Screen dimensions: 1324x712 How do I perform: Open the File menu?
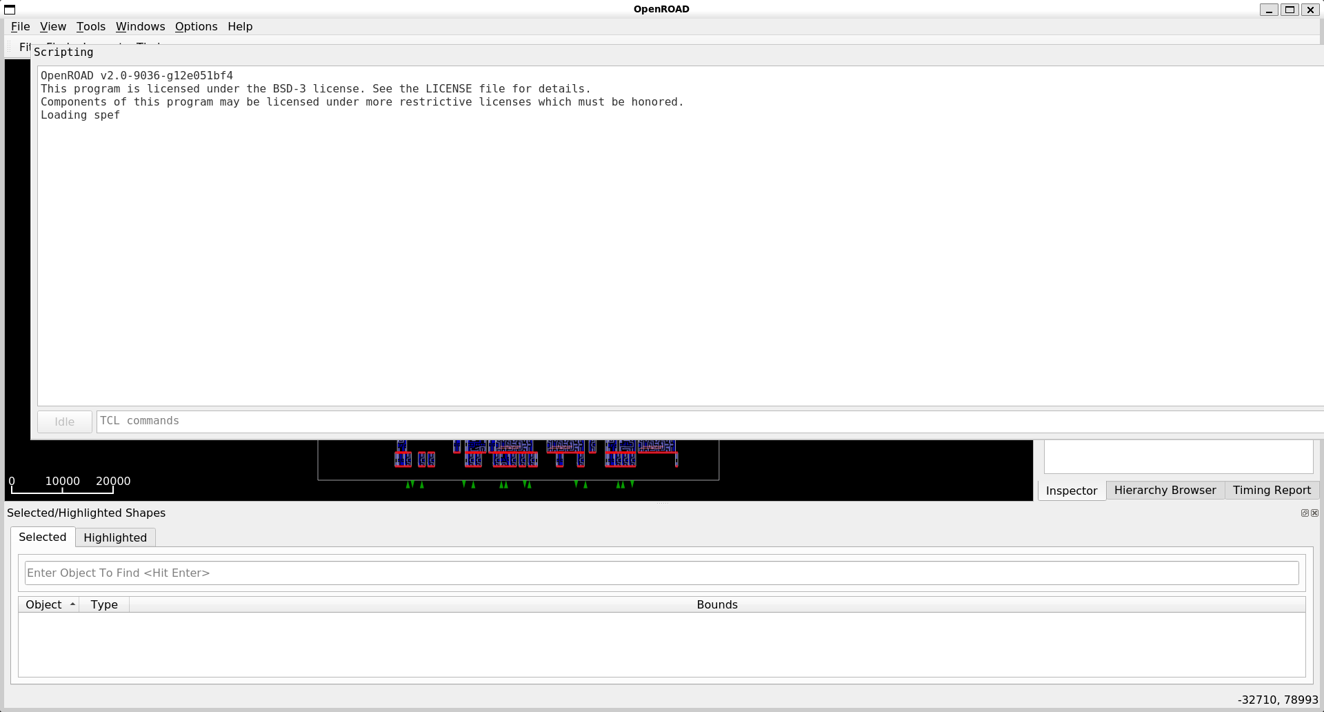pos(20,26)
